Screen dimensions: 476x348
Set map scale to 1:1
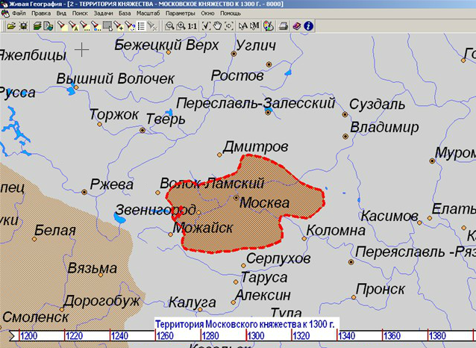[192, 26]
